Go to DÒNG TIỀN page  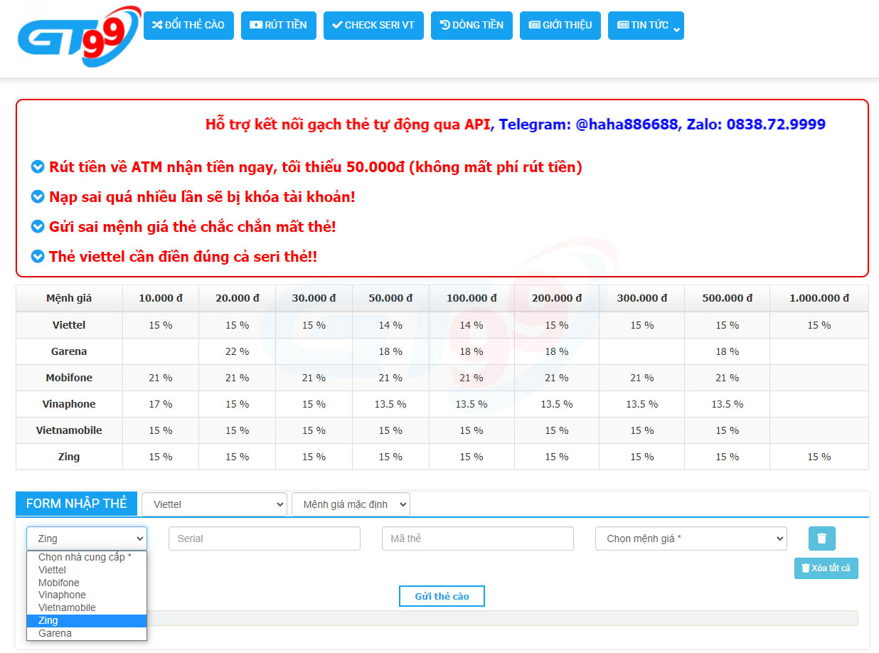(x=472, y=25)
